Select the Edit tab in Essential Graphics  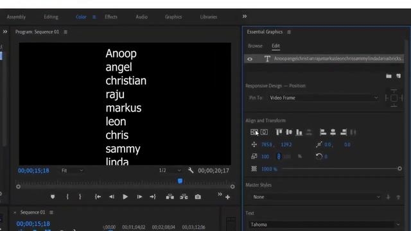click(x=275, y=46)
